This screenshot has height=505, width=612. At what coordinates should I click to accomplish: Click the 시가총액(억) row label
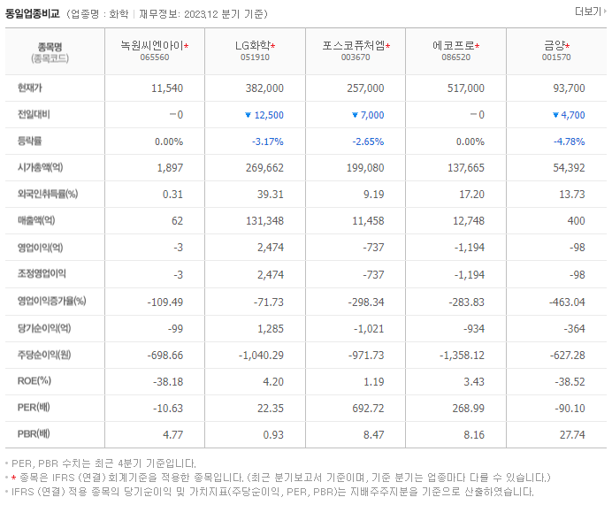pyautogui.click(x=40, y=167)
